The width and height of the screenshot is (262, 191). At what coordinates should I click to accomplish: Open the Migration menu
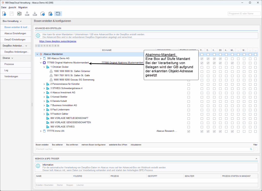23,7
